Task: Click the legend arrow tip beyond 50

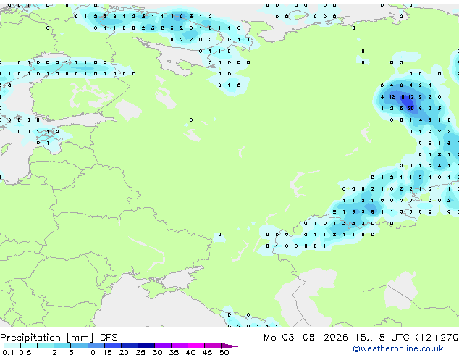Action: pyautogui.click(x=230, y=346)
